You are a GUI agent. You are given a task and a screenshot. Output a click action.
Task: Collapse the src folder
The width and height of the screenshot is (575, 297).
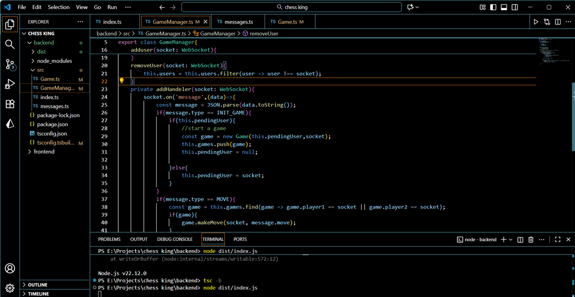(33, 70)
